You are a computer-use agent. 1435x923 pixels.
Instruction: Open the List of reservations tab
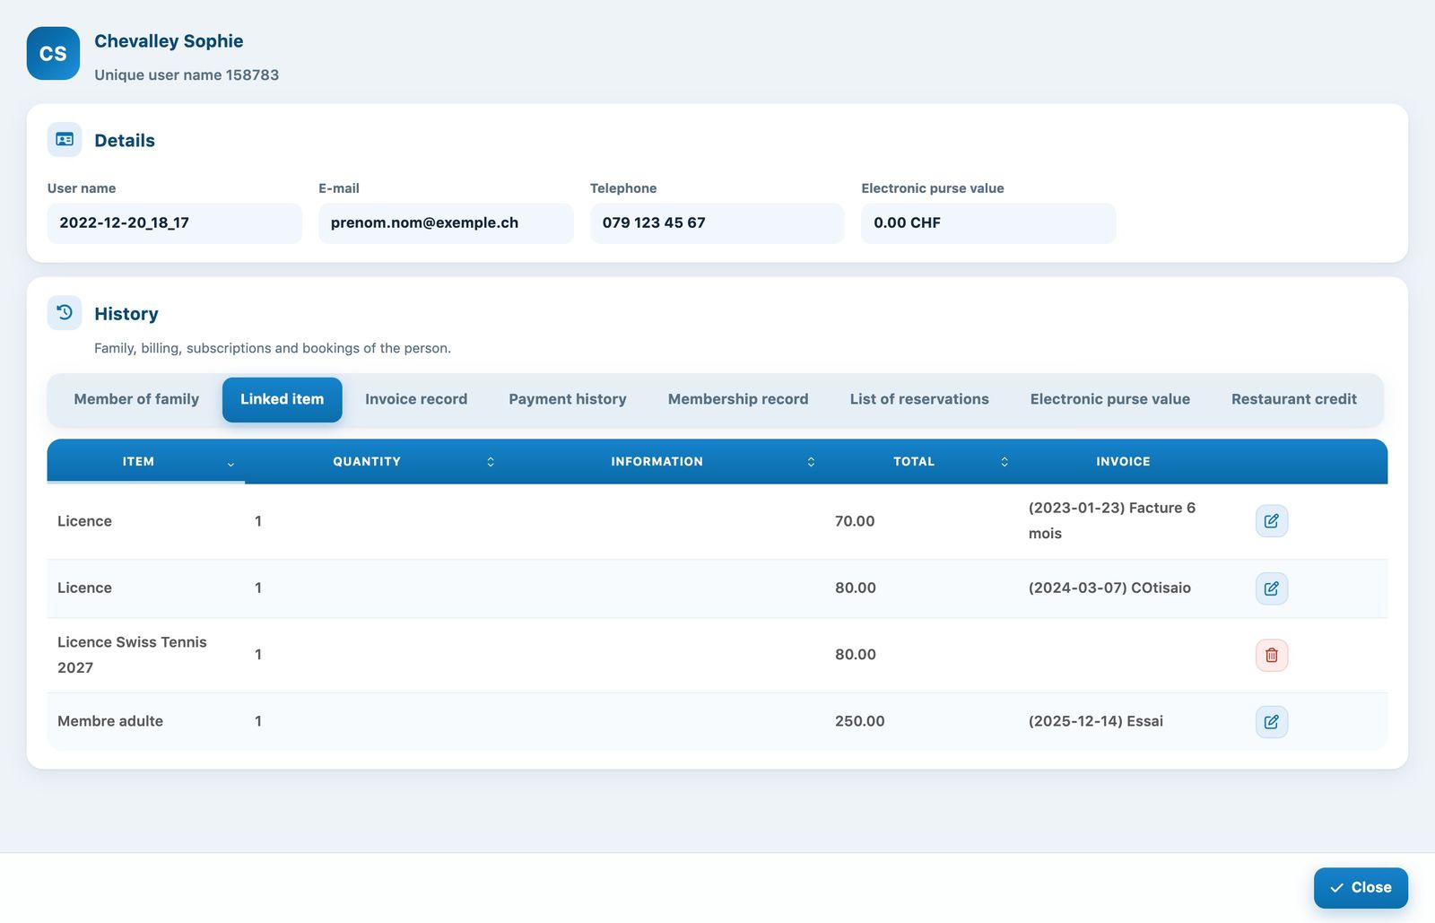coord(919,399)
